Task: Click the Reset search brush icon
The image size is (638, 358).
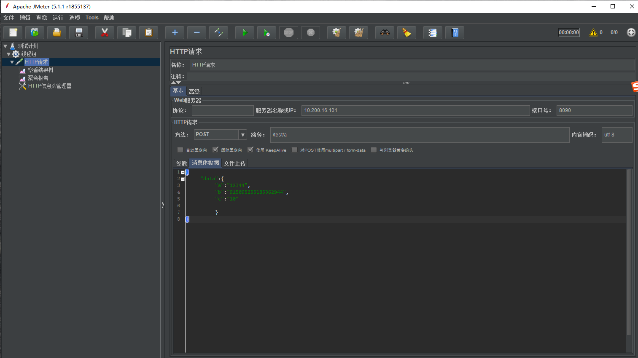Action: pyautogui.click(x=406, y=32)
